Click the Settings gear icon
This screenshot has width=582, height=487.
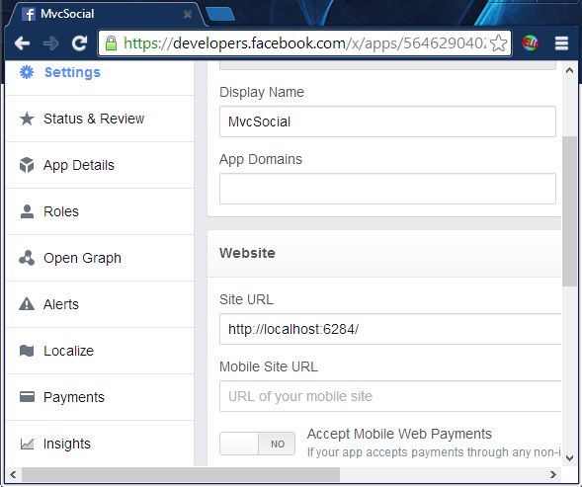tap(27, 72)
